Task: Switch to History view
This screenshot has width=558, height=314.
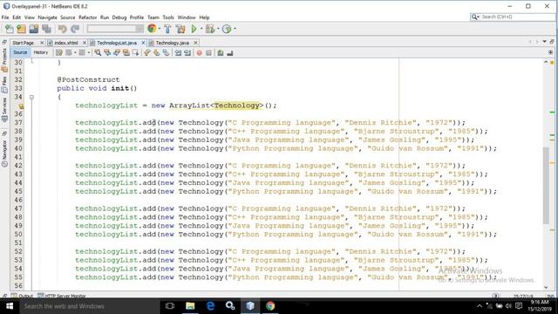Action: pyautogui.click(x=41, y=52)
